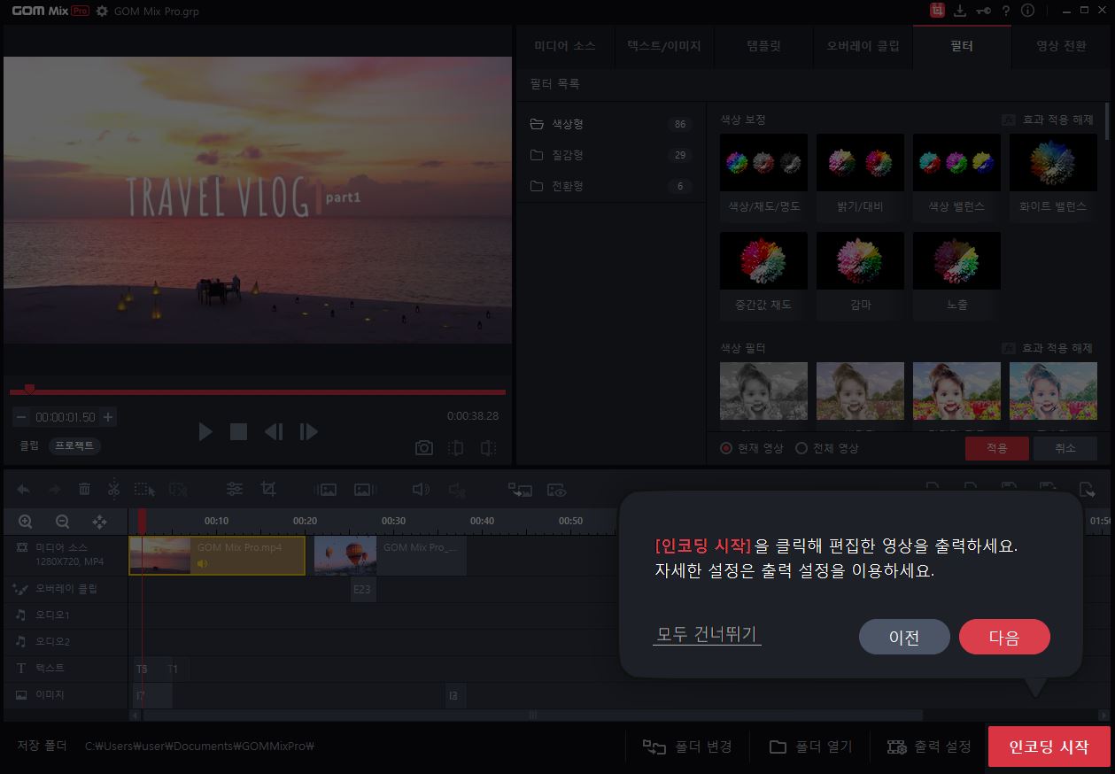This screenshot has height=774, width=1115.
Task: Select the 전체 영상 radio button
Action: [x=801, y=448]
